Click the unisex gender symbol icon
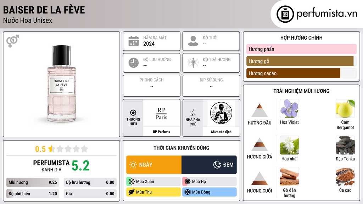The width and height of the screenshot is (363, 204). [13, 41]
